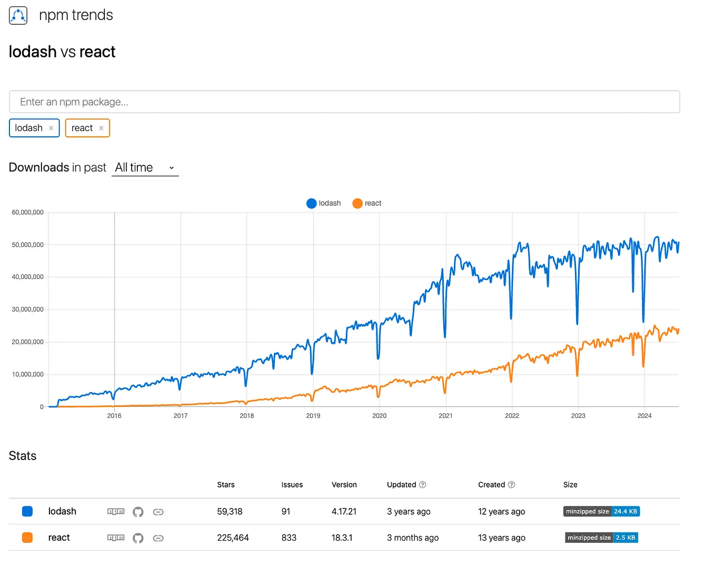The height and width of the screenshot is (579, 715).
Task: Click the 'lodash vs react' page heading
Action: pyautogui.click(x=62, y=52)
